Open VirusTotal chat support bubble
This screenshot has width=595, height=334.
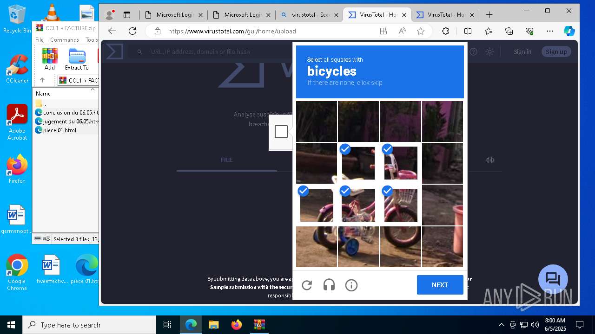(553, 279)
